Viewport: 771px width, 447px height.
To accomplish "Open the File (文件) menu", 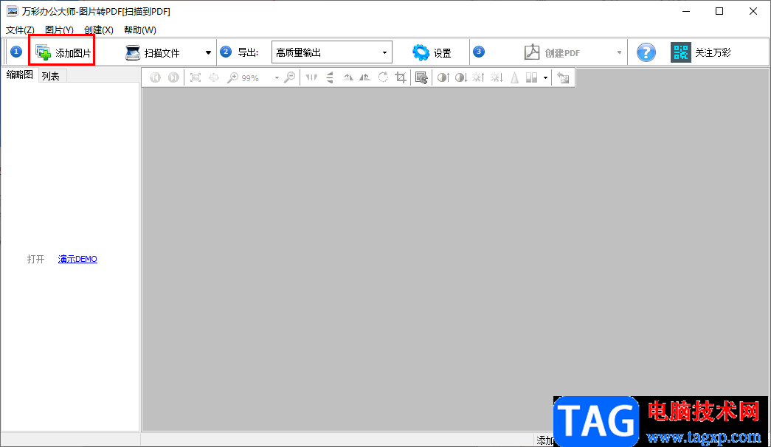I will (20, 30).
